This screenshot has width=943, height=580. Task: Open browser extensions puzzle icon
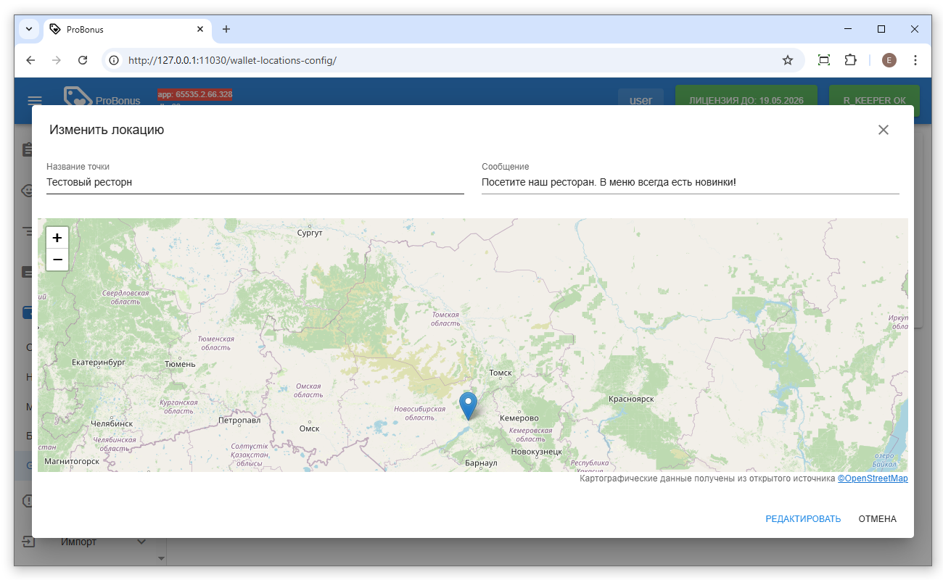tap(850, 60)
